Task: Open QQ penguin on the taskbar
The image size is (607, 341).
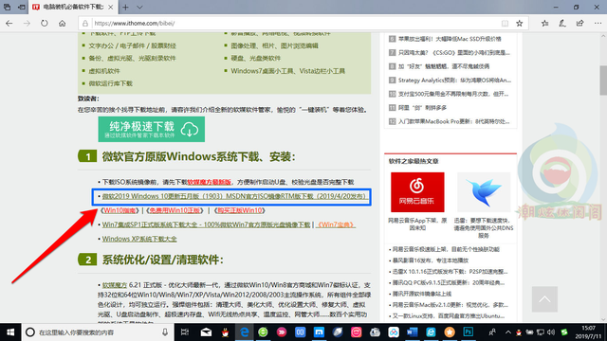Action: pos(225,332)
